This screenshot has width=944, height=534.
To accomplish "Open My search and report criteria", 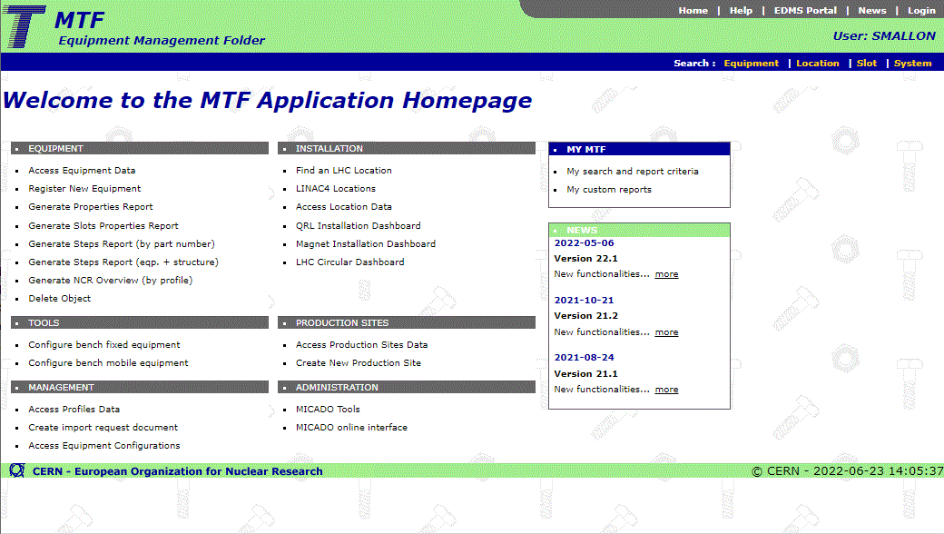I will point(632,171).
